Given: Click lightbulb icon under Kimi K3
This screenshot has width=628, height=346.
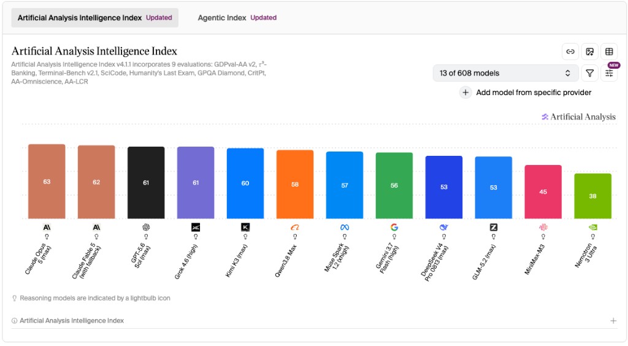Looking at the screenshot, I should pos(245,237).
